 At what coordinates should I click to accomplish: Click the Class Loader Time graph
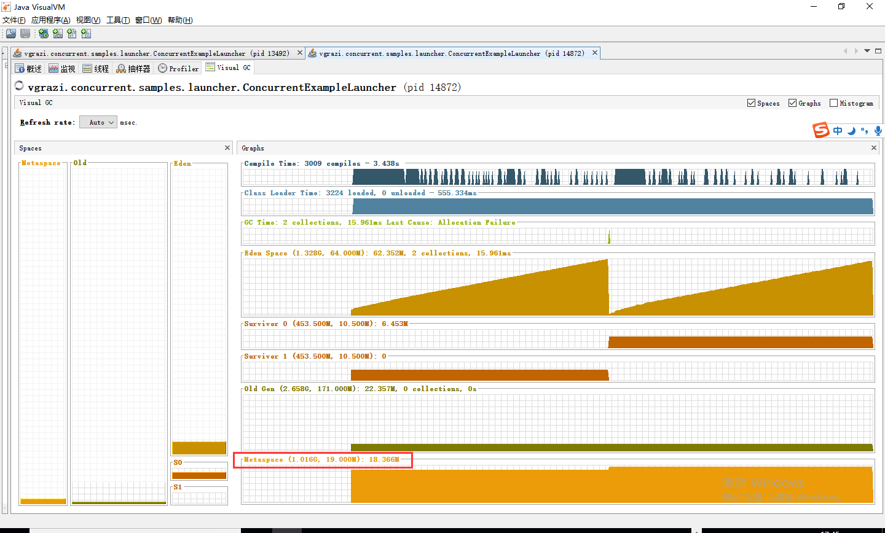[558, 206]
